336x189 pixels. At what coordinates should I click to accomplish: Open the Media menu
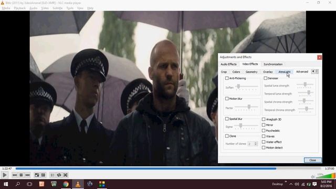pos(6,8)
